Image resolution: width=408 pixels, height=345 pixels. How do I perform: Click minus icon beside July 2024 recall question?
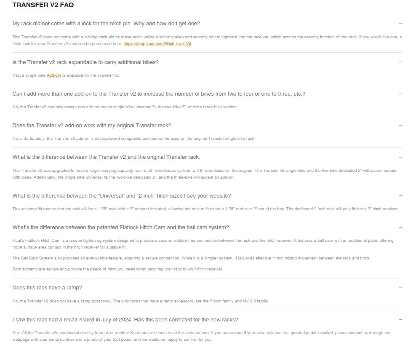(400, 320)
